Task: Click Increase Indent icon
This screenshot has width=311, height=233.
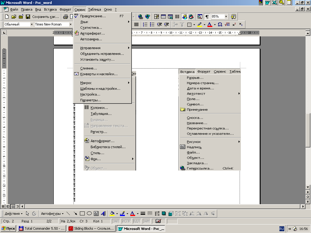Action: [166, 24]
